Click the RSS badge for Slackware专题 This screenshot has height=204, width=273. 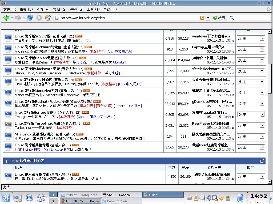point(88,69)
